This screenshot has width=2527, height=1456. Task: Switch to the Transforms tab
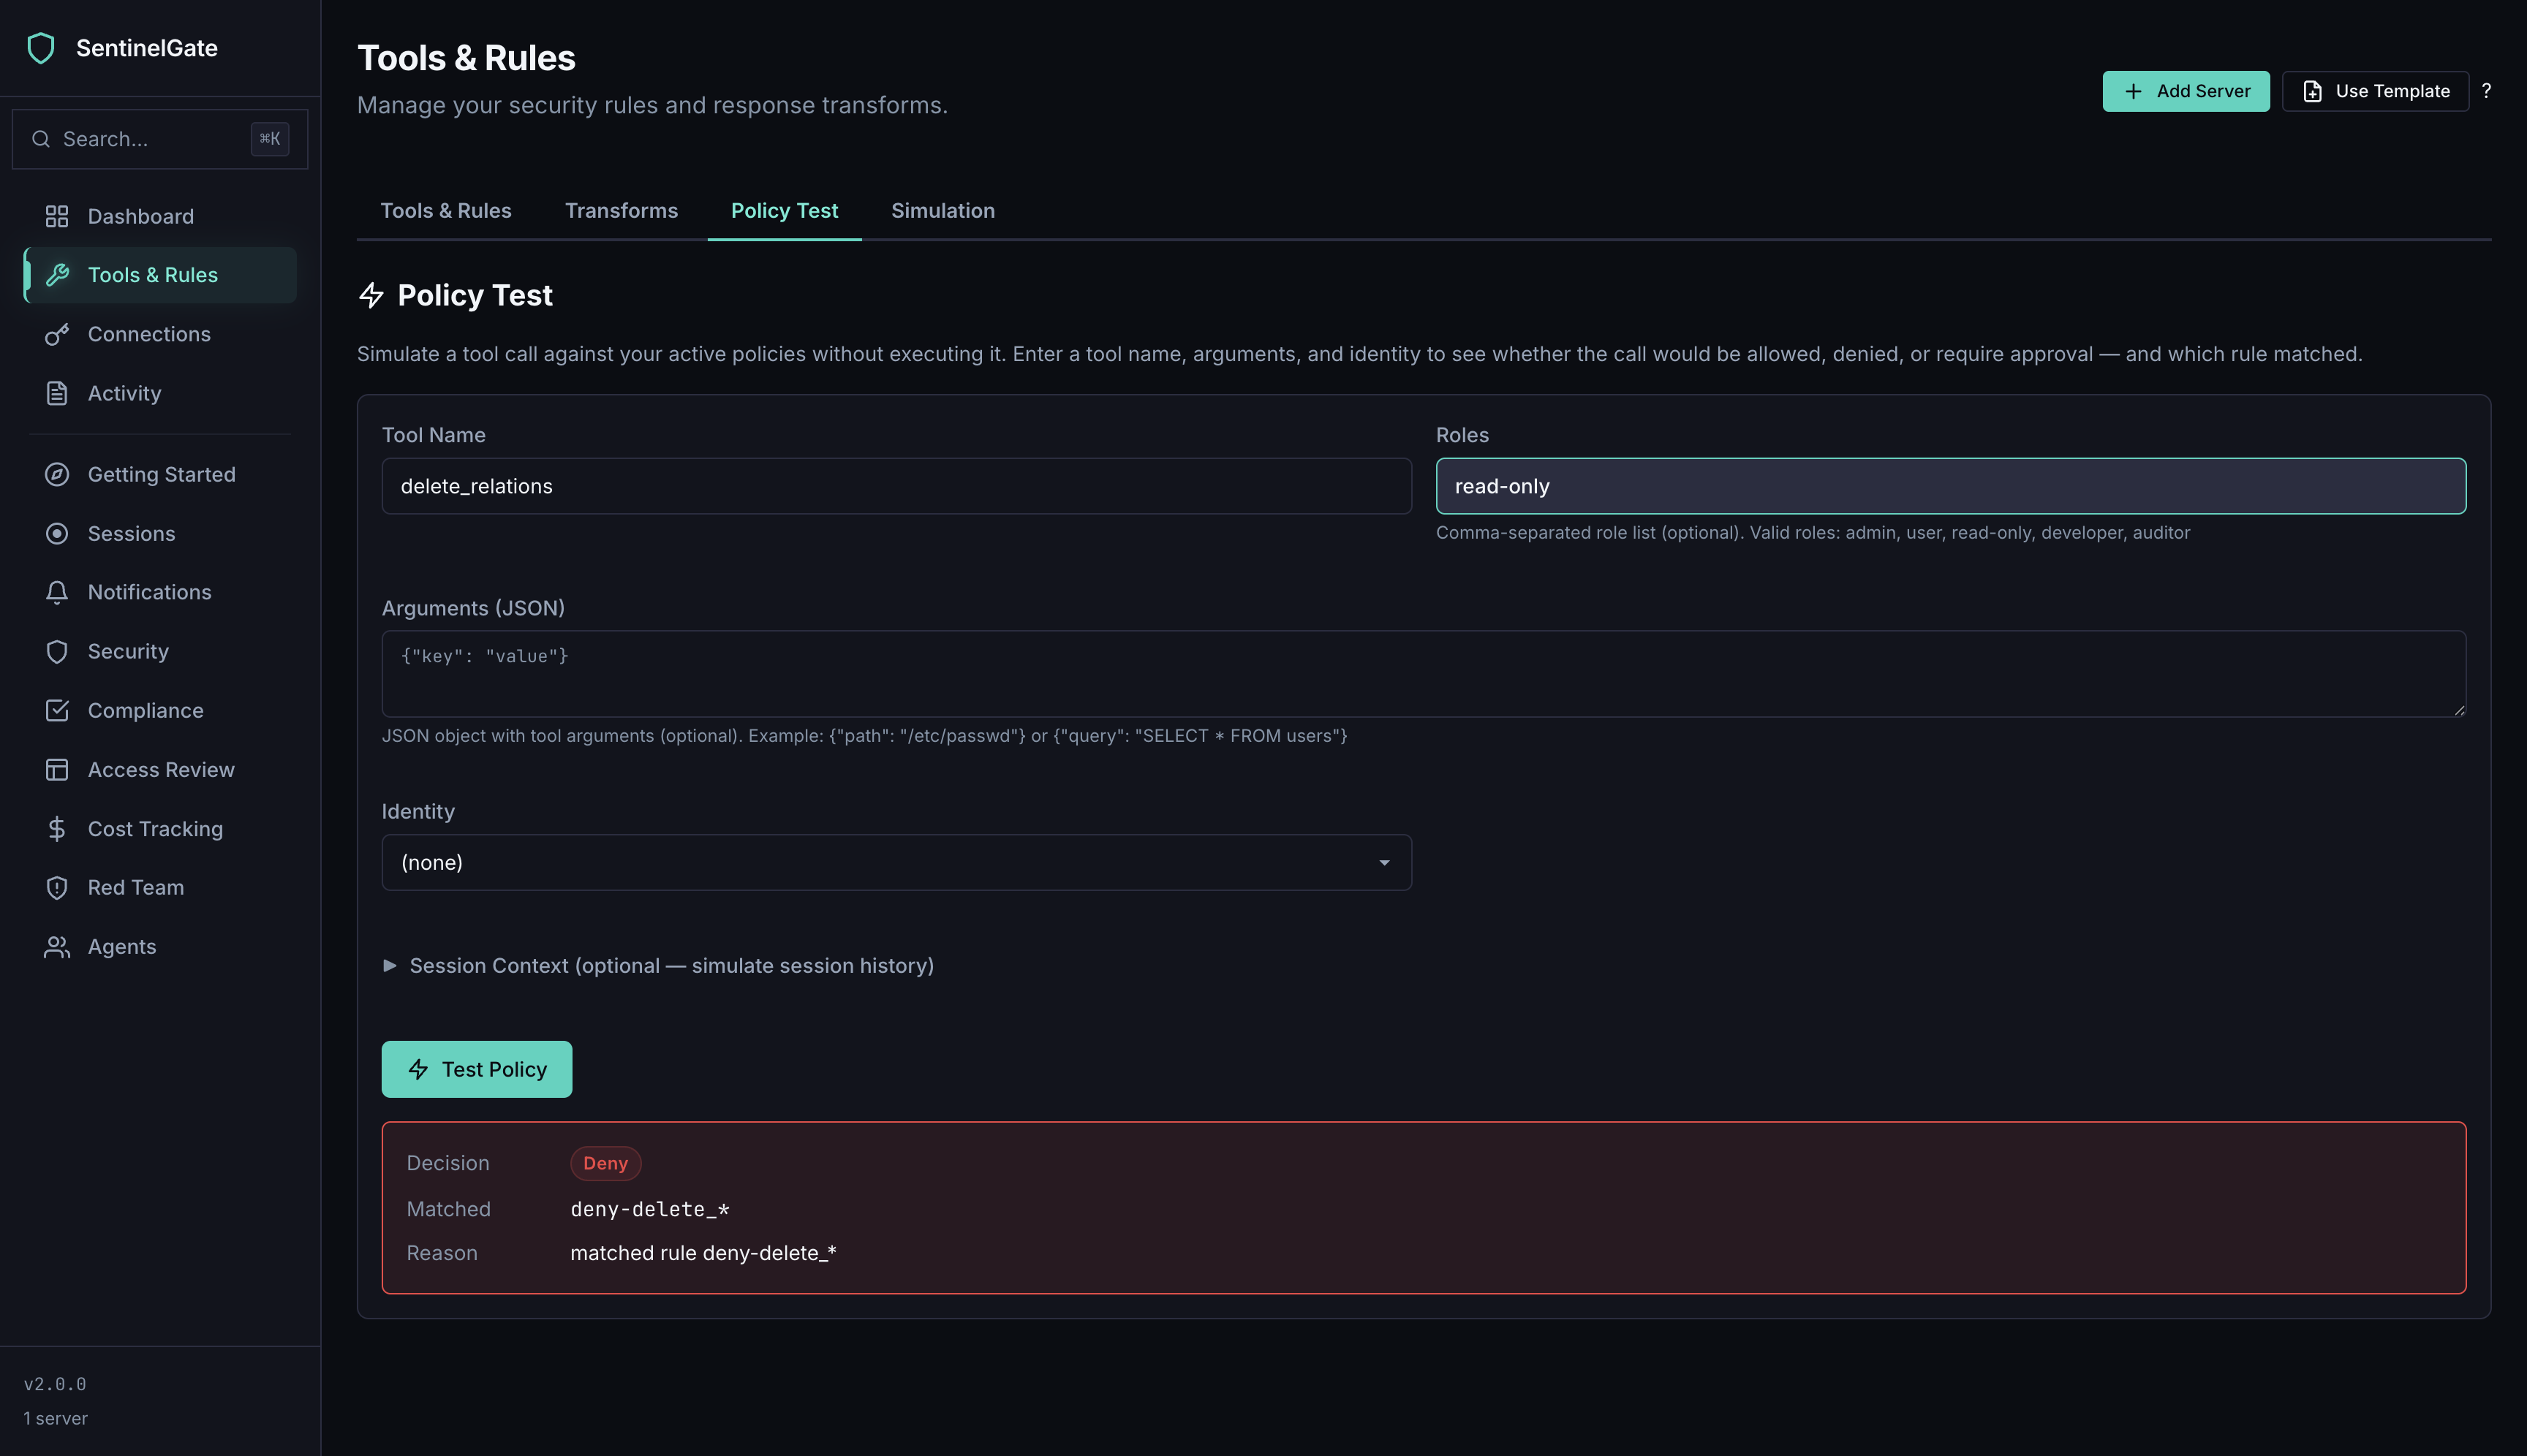620,211
